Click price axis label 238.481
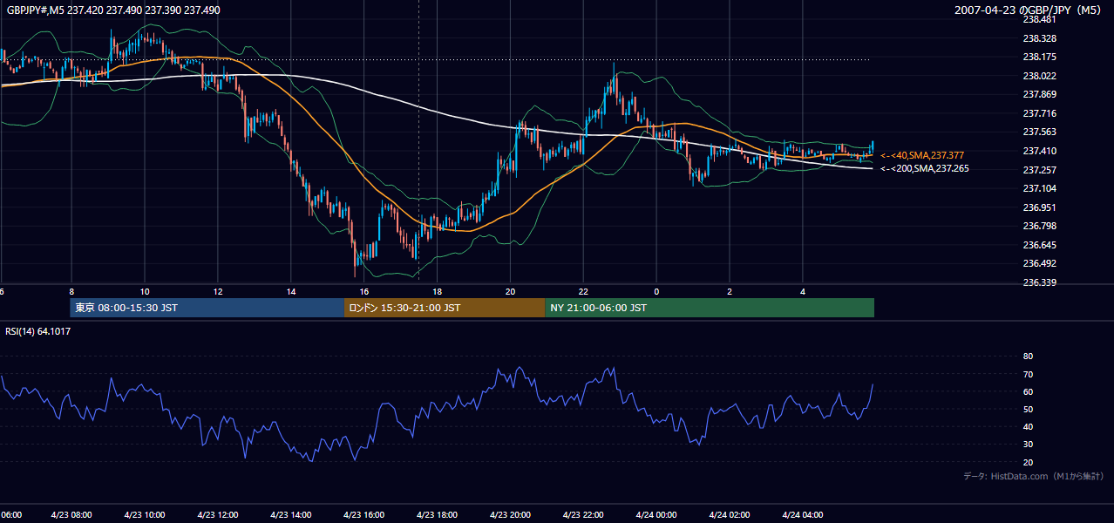This screenshot has width=1114, height=523. point(1039,19)
